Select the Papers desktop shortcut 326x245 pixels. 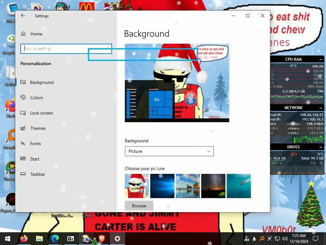click(8, 202)
